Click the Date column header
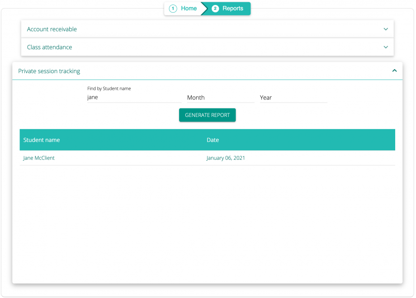This screenshot has width=416, height=298. pyautogui.click(x=213, y=140)
